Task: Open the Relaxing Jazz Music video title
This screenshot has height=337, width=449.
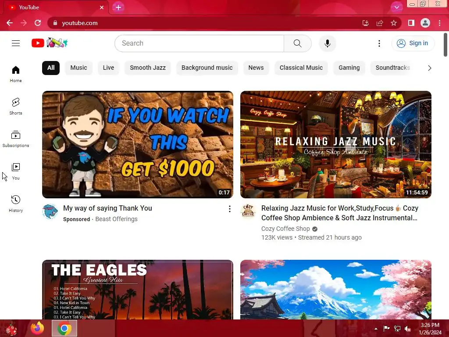Action: pos(340,213)
